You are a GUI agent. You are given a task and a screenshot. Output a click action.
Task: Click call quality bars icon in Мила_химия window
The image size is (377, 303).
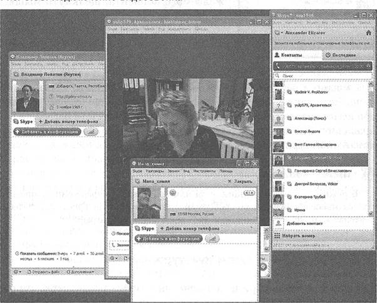pyautogui.click(x=212, y=239)
